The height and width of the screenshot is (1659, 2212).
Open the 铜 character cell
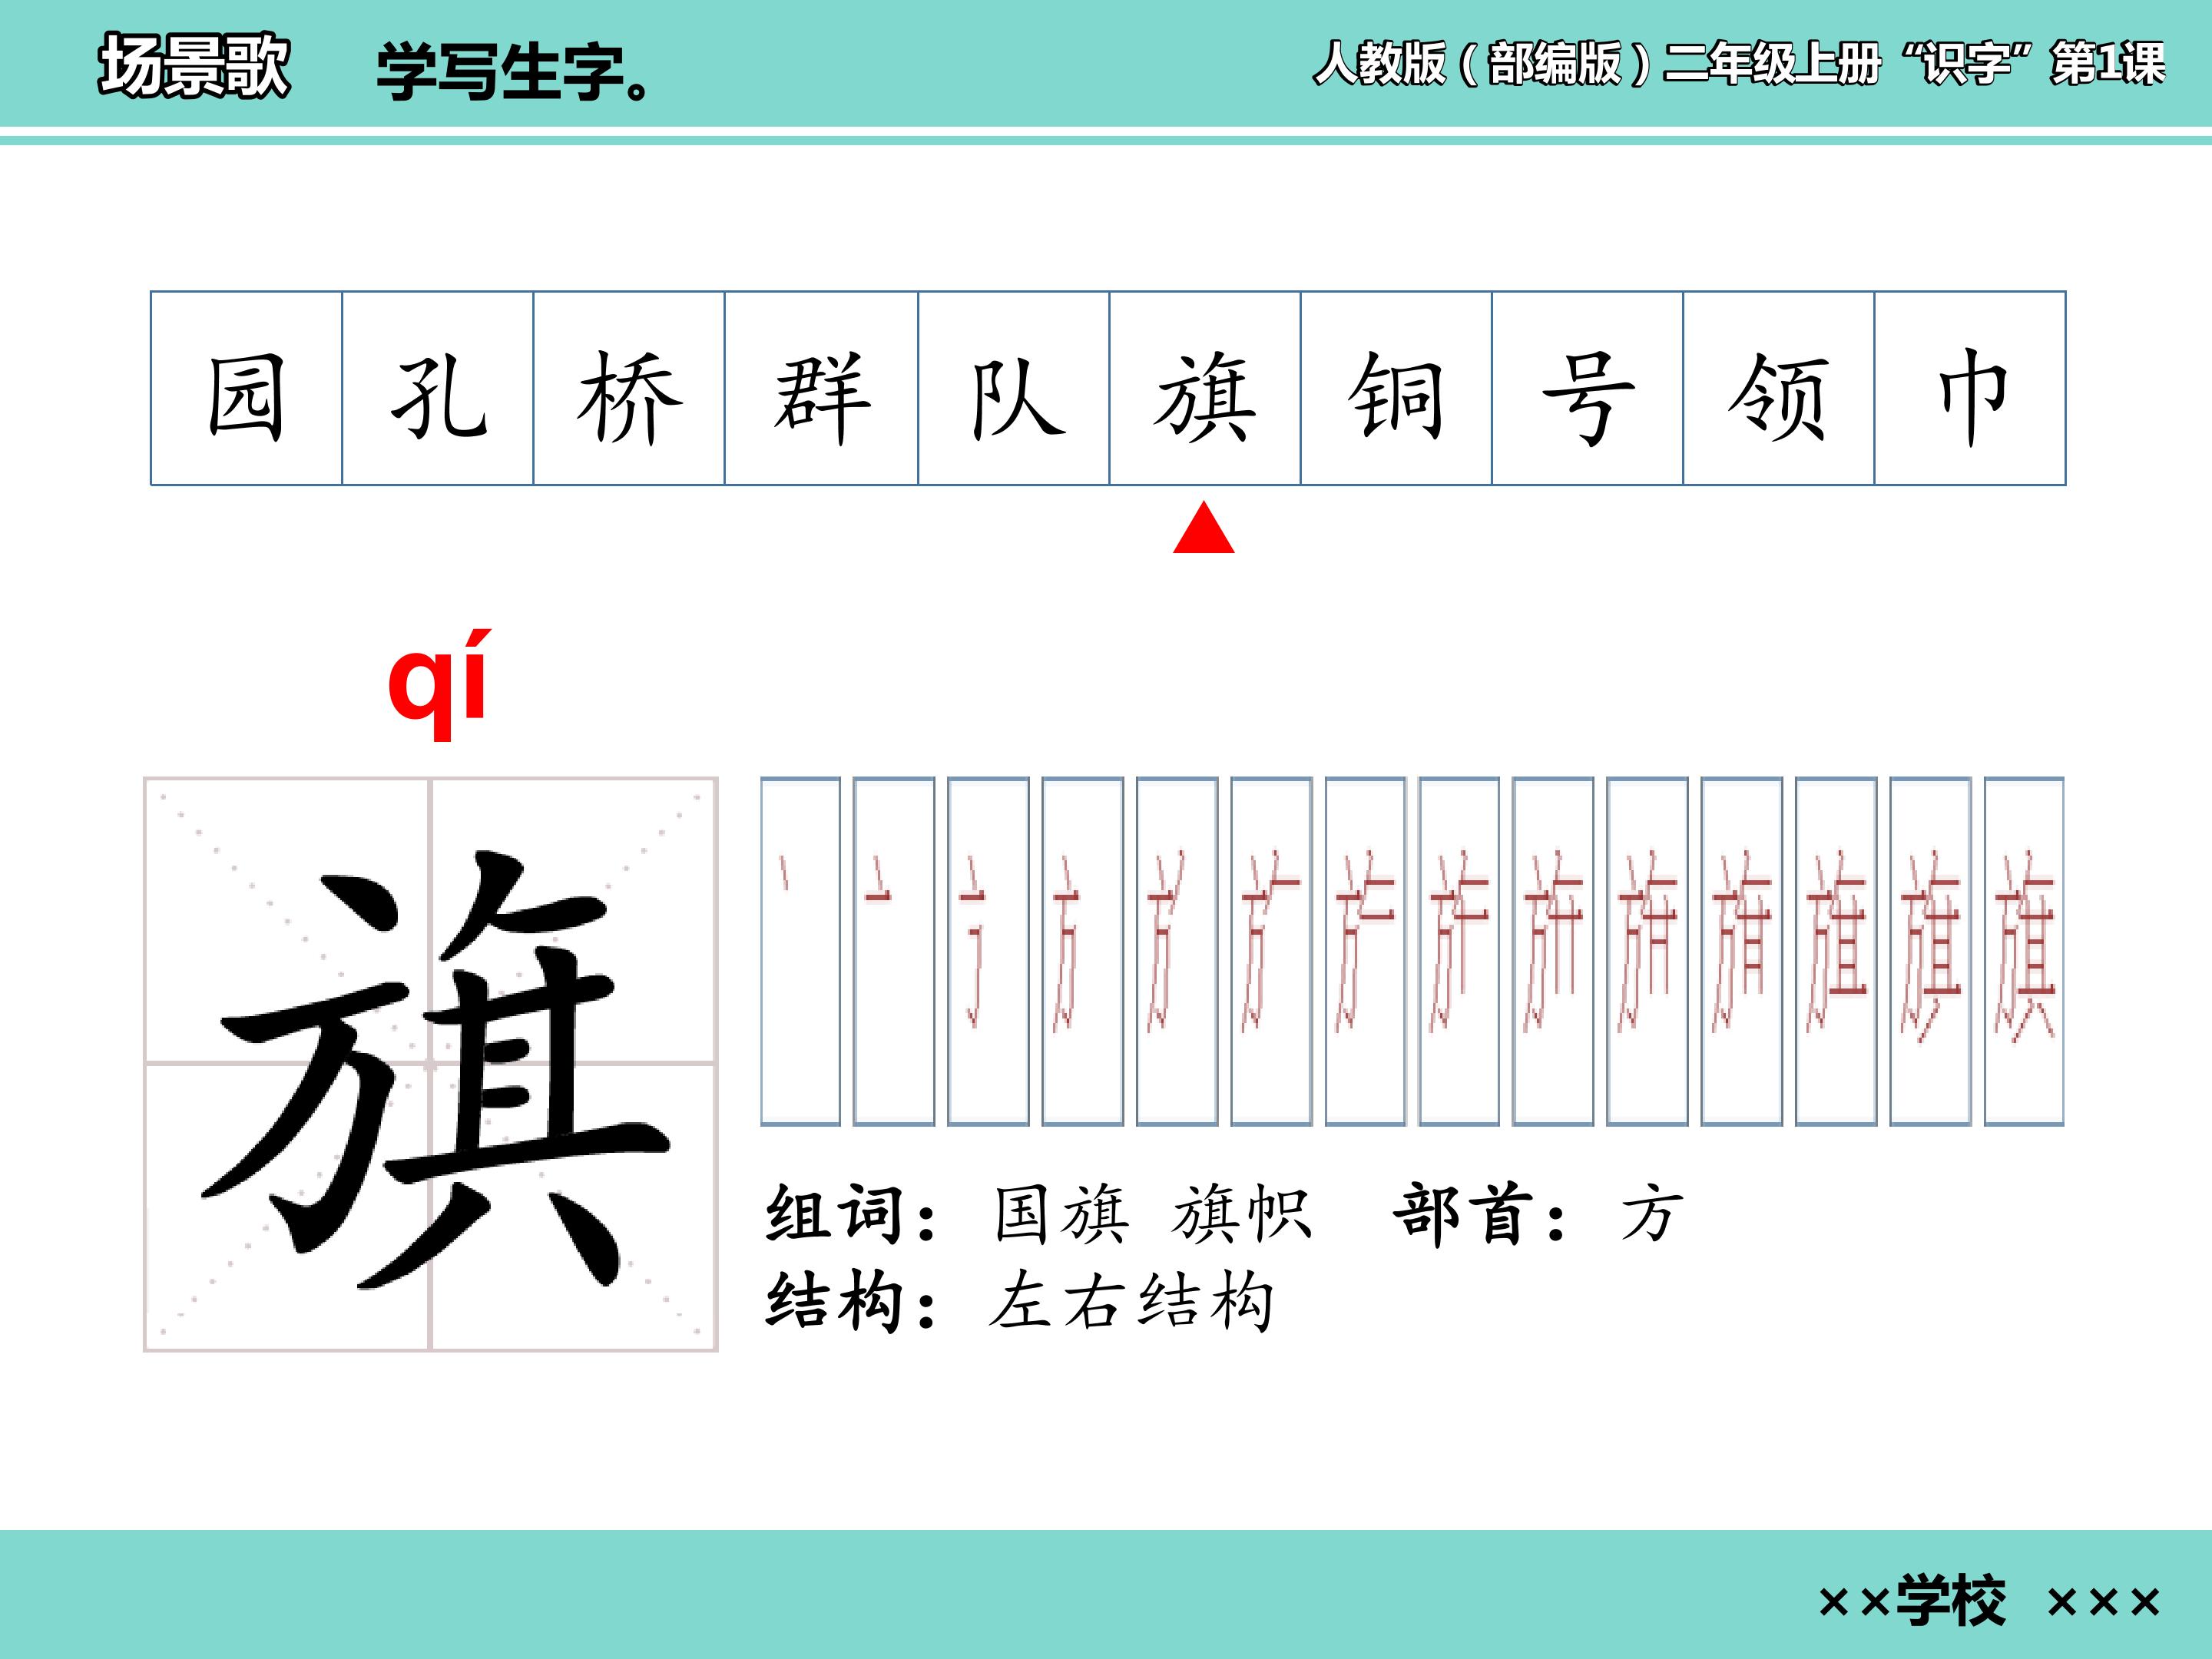pyautogui.click(x=1396, y=389)
